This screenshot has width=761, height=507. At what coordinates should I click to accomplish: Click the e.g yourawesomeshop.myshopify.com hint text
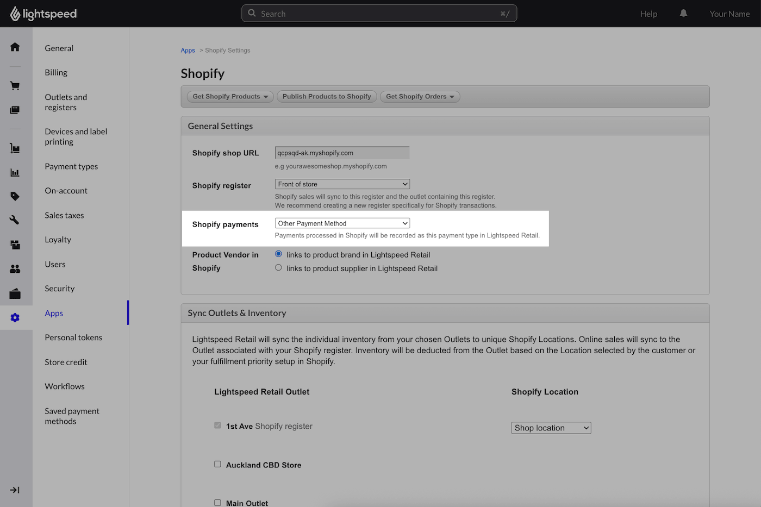point(331,166)
